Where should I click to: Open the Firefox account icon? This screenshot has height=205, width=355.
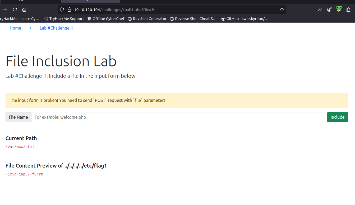point(329,9)
